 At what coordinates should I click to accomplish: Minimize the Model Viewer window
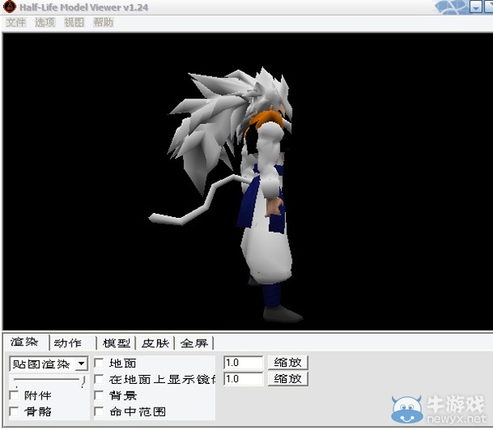[476, 7]
